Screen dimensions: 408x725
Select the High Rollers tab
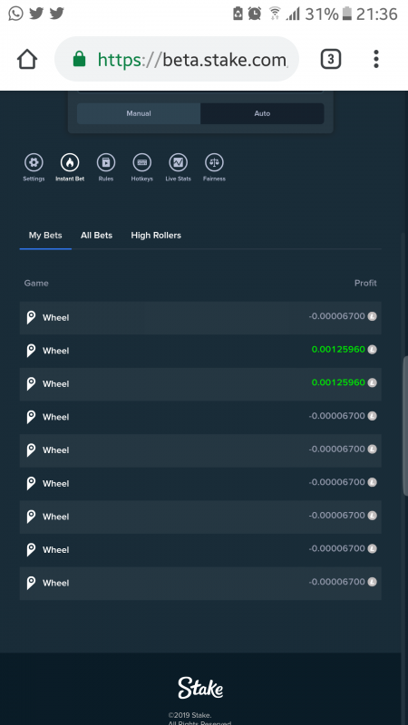156,236
